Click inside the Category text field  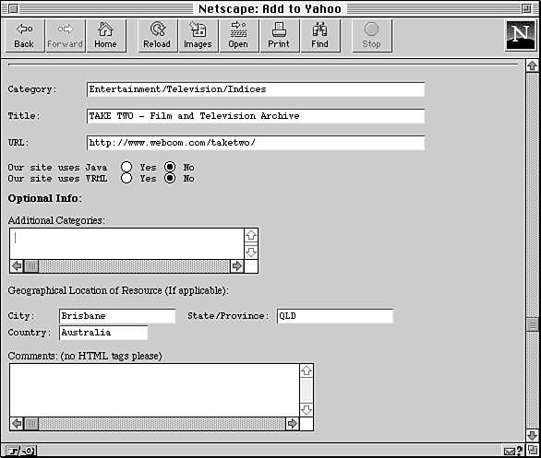[x=256, y=89]
